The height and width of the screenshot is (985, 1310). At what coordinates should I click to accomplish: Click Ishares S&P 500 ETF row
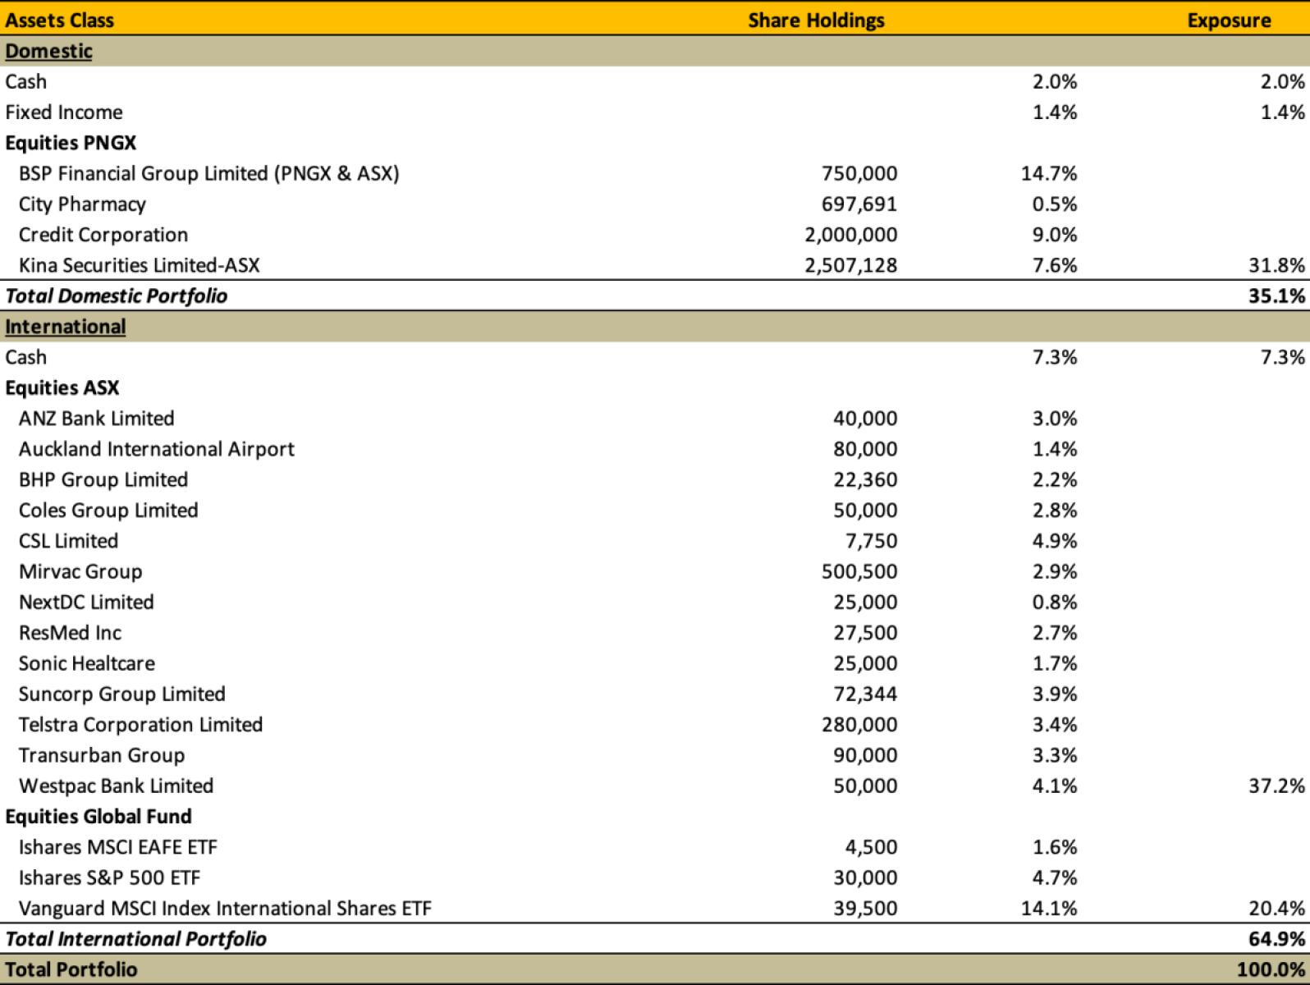coord(655,878)
